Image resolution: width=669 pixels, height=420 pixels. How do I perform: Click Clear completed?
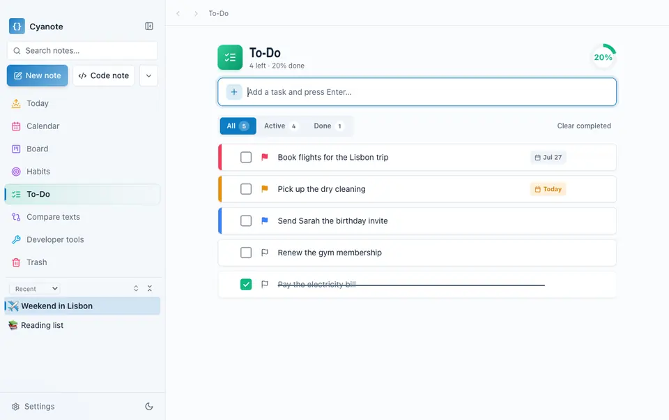(584, 126)
